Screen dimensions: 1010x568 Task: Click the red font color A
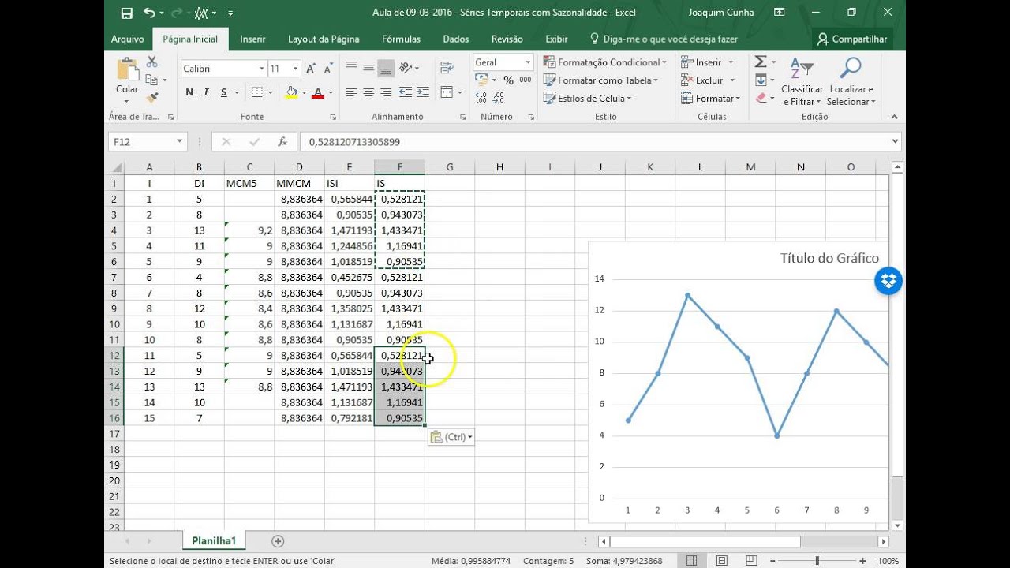[x=318, y=92]
